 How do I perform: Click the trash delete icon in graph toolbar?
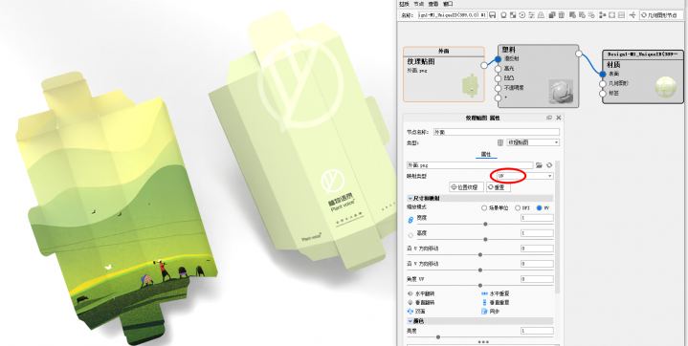(561, 15)
